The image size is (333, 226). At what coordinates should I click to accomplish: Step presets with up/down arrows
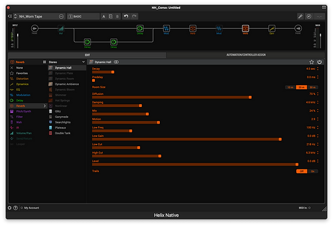pyautogui.click(x=16, y=16)
